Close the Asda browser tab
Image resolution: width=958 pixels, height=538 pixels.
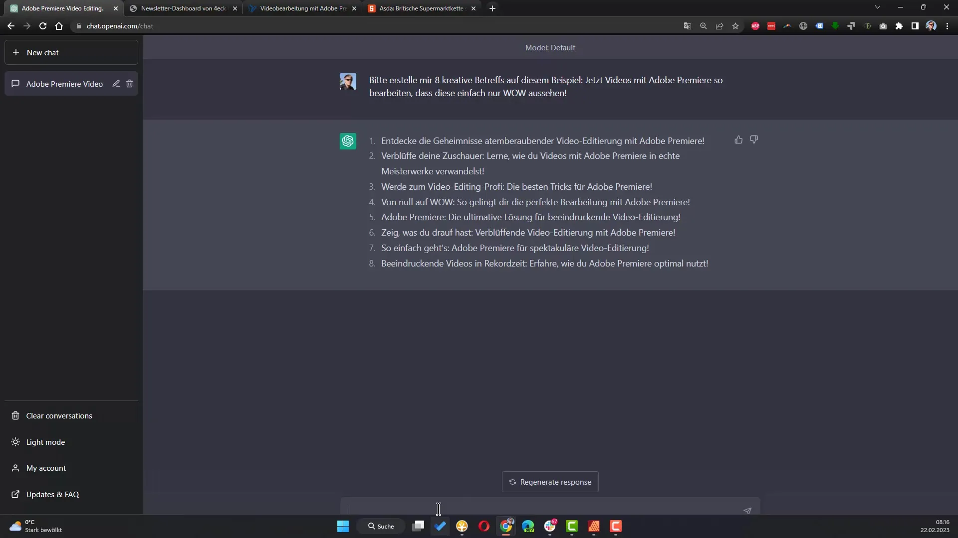[x=474, y=8]
